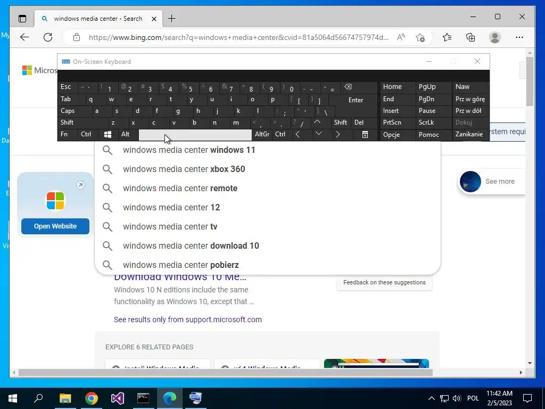Click the horizontal scrollbar thumb in Edge
This screenshot has height=409, width=545.
click(x=225, y=372)
